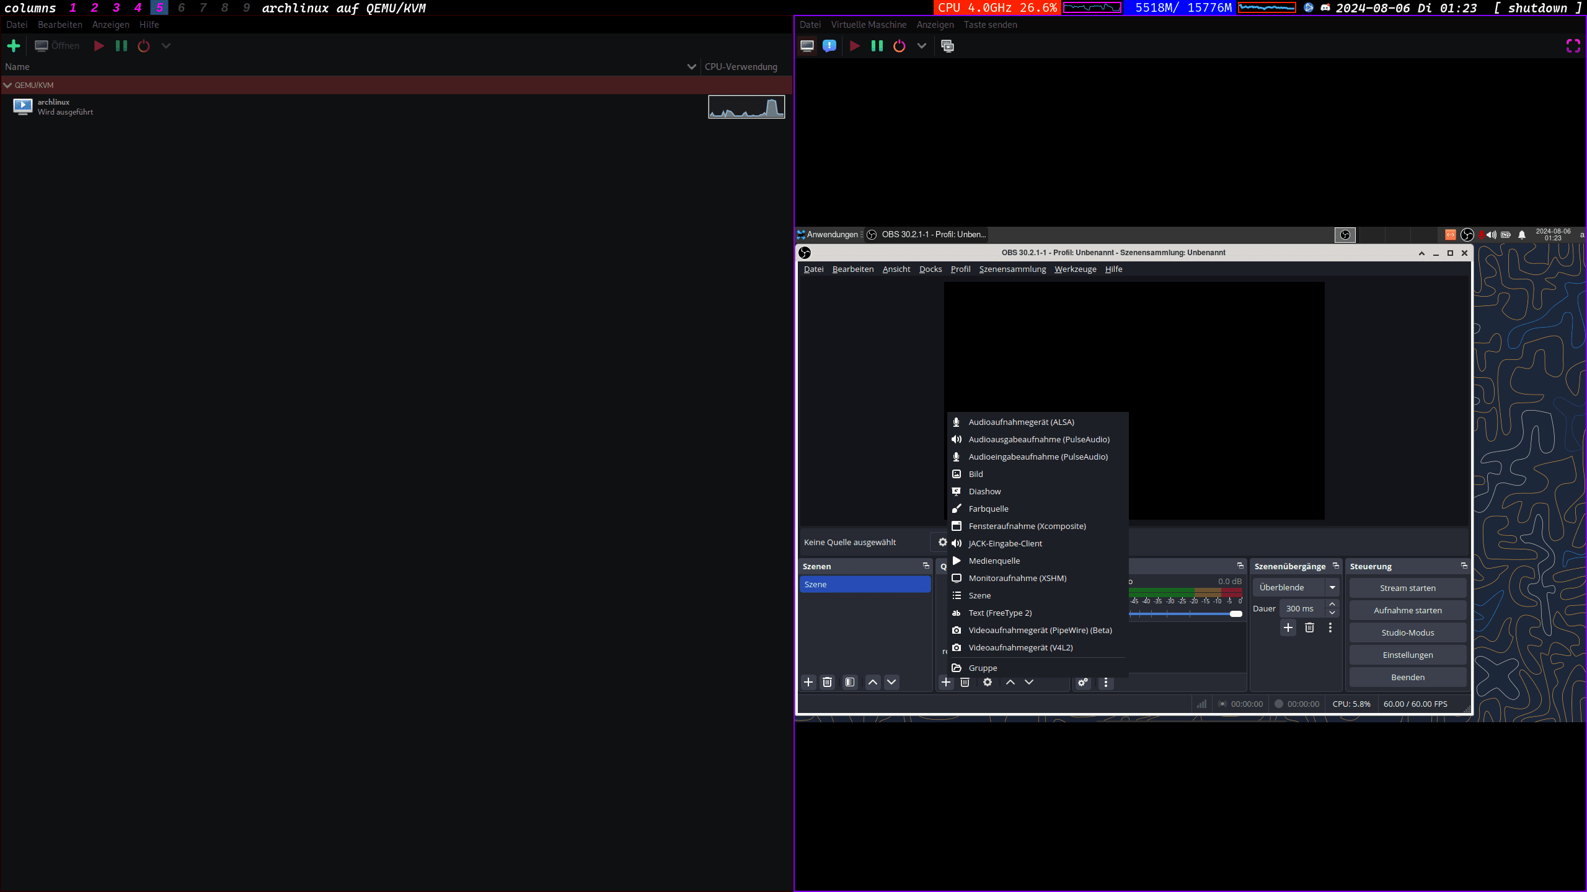Open scene filters icon in Szenen dock

pos(850,682)
